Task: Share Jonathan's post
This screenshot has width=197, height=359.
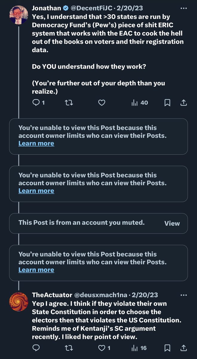Action: click(184, 103)
